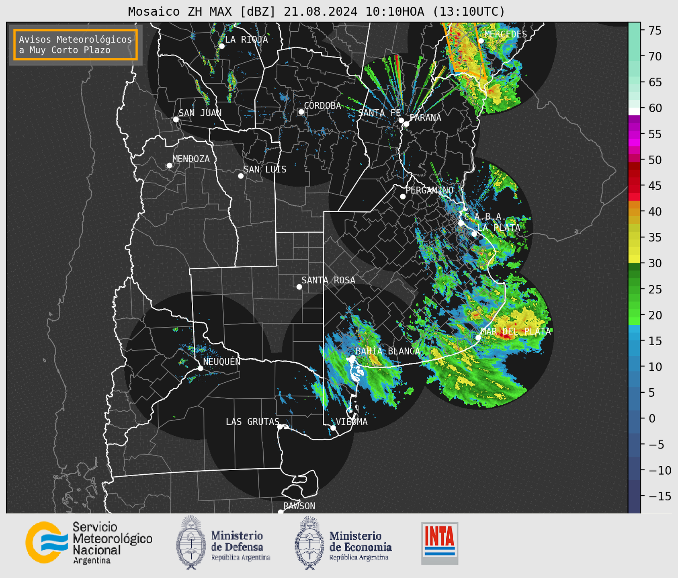Select the Rawson city marker
The height and width of the screenshot is (578, 678).
coord(281,512)
